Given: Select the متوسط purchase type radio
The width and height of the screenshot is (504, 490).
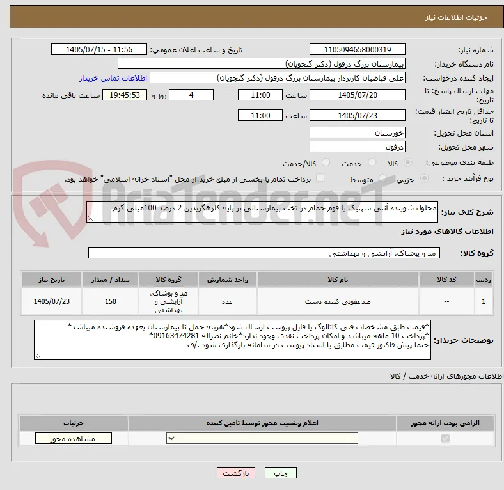Looking at the screenshot, I should (382, 178).
